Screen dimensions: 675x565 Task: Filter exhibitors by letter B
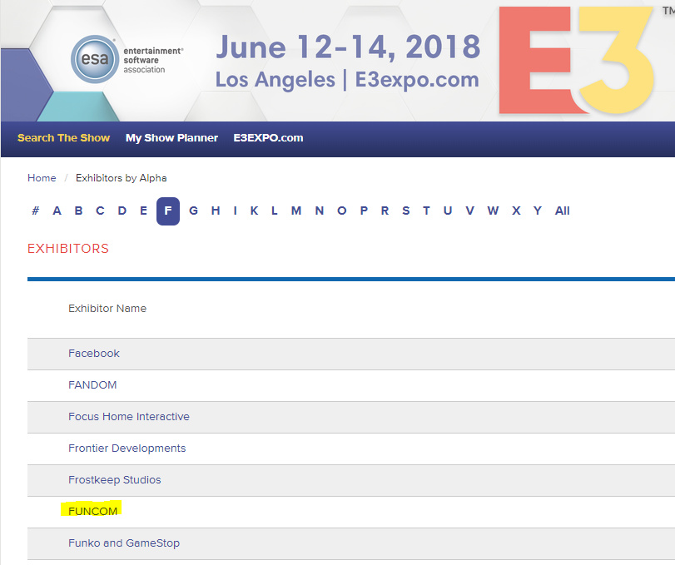coord(78,211)
